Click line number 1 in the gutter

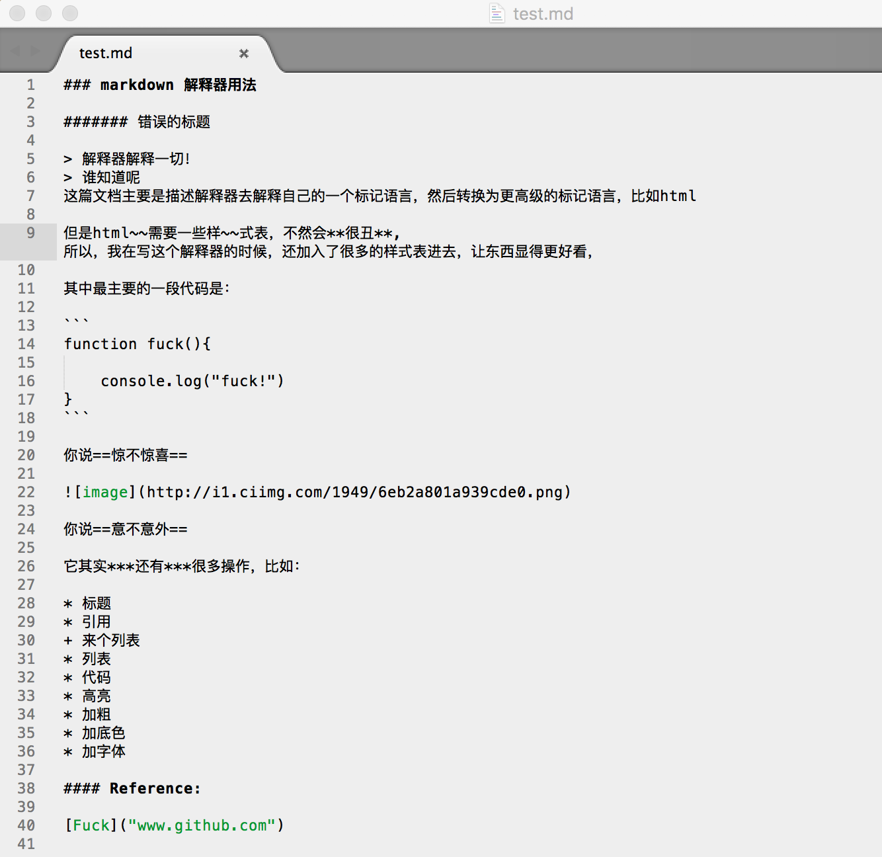click(30, 85)
